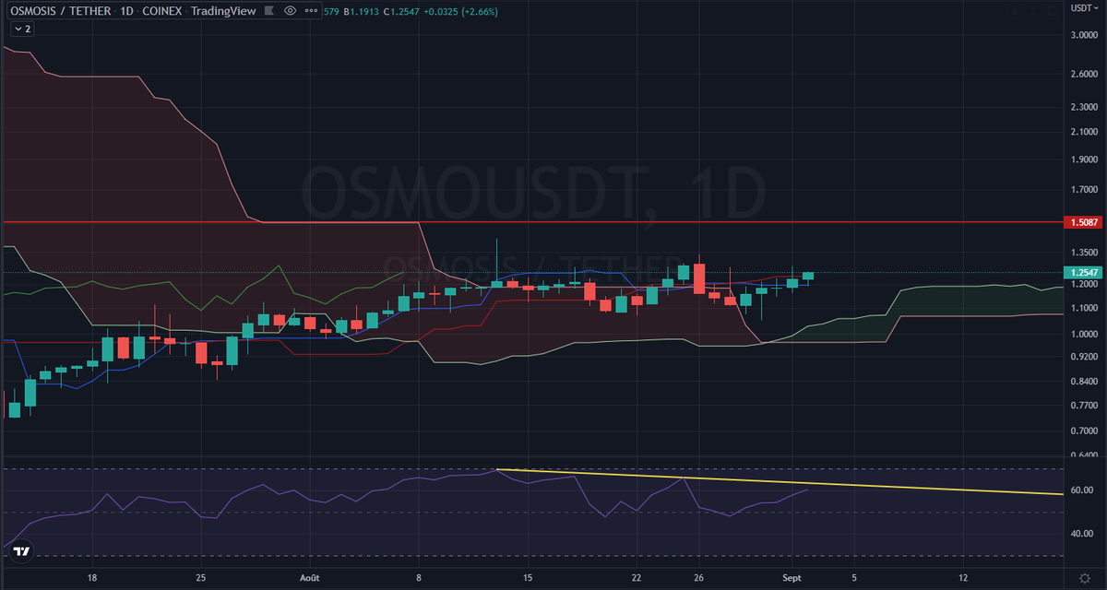The height and width of the screenshot is (590, 1107).
Task: Click the TradingView logo on the chart
Action: [x=21, y=552]
